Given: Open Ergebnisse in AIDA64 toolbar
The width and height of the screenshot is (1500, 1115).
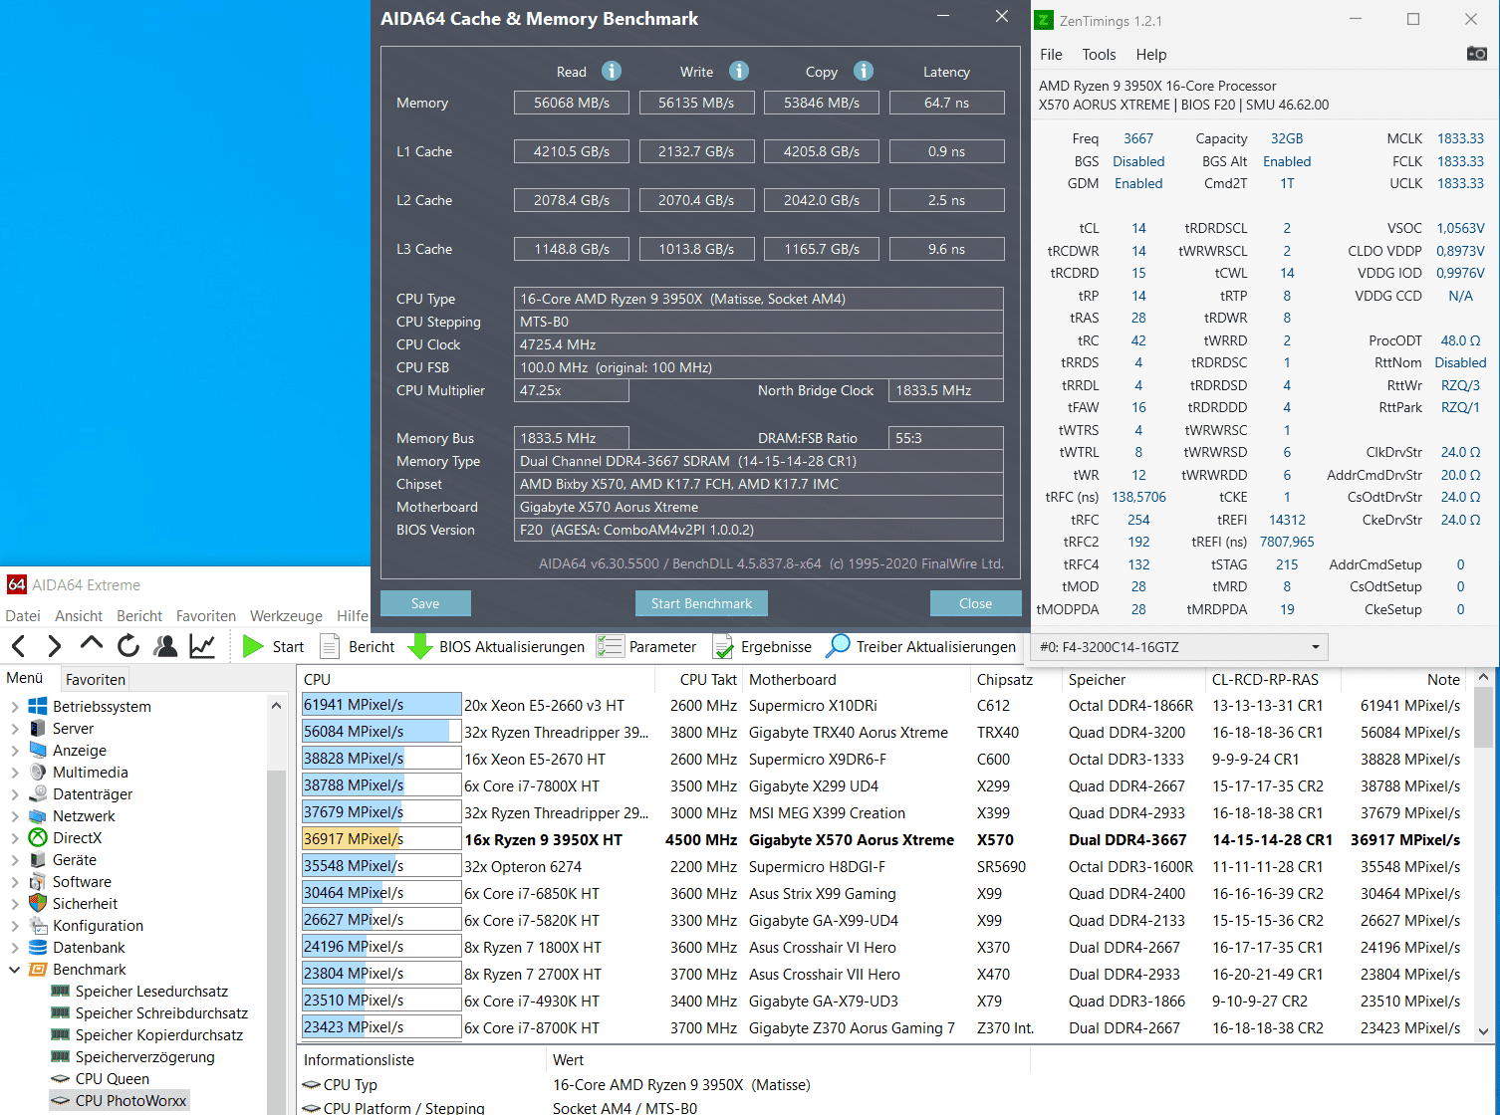Looking at the screenshot, I should coord(762,647).
